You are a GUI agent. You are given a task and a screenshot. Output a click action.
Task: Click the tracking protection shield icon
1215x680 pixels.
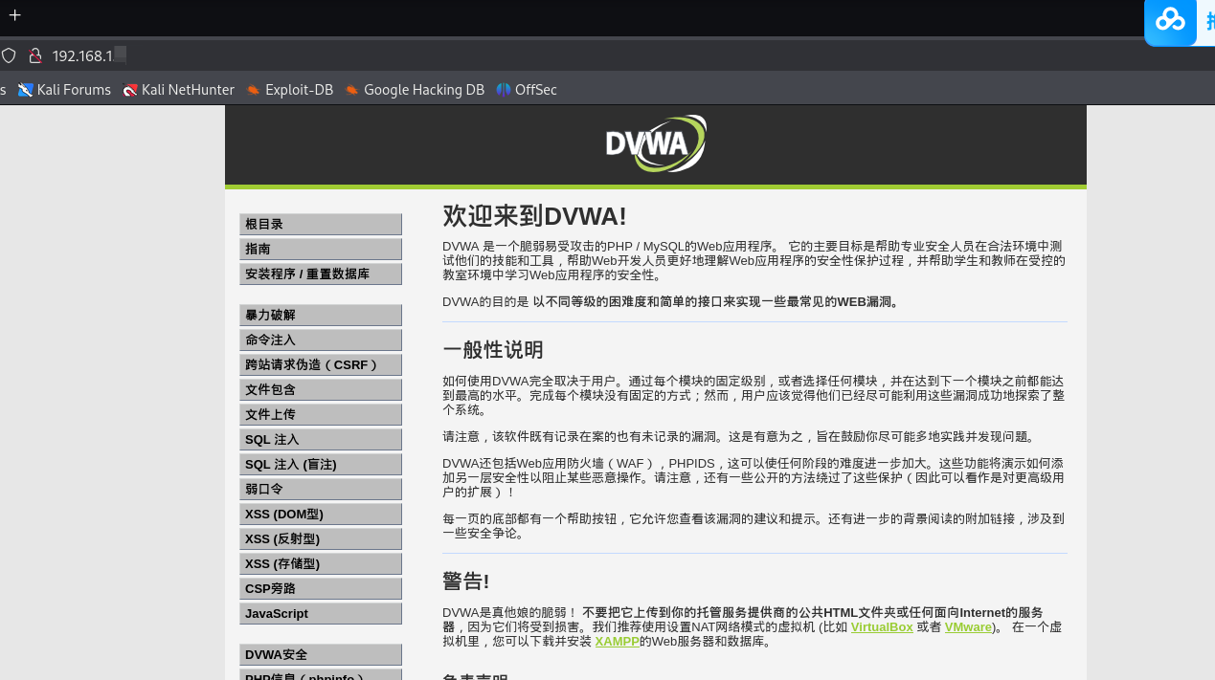pyautogui.click(x=8, y=55)
